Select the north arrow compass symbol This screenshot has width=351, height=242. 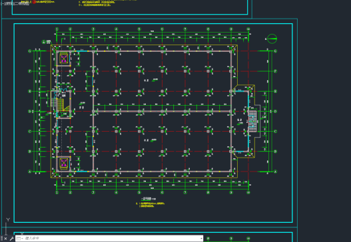(272, 39)
